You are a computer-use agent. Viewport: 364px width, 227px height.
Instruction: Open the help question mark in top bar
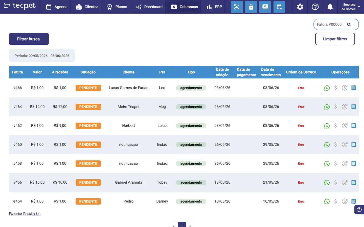[315, 7]
